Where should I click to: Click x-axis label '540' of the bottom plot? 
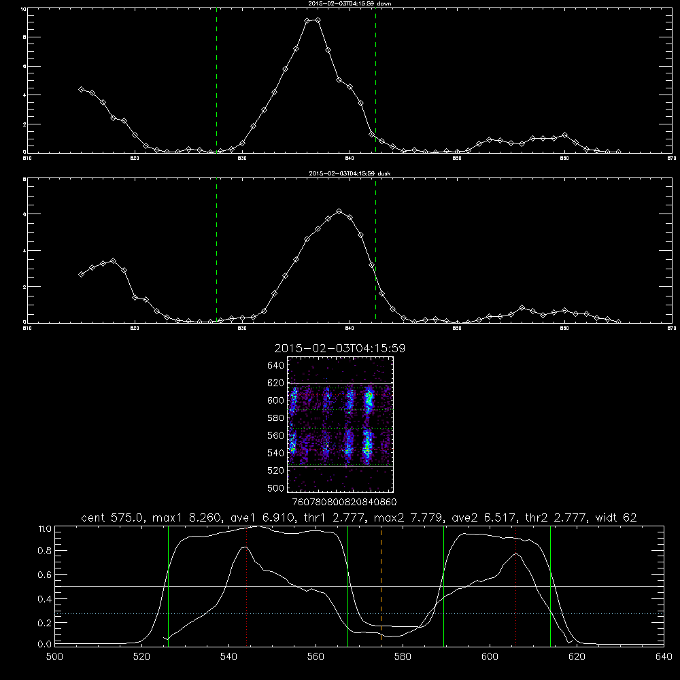228,657
